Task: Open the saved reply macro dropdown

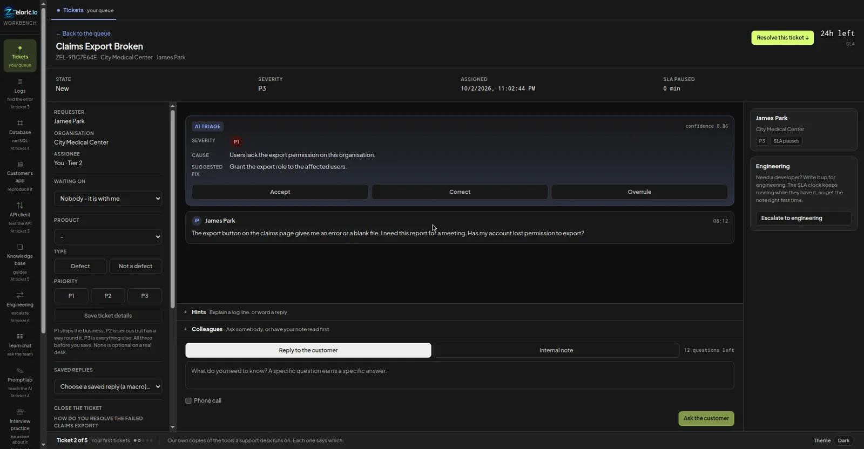Action: pyautogui.click(x=108, y=386)
